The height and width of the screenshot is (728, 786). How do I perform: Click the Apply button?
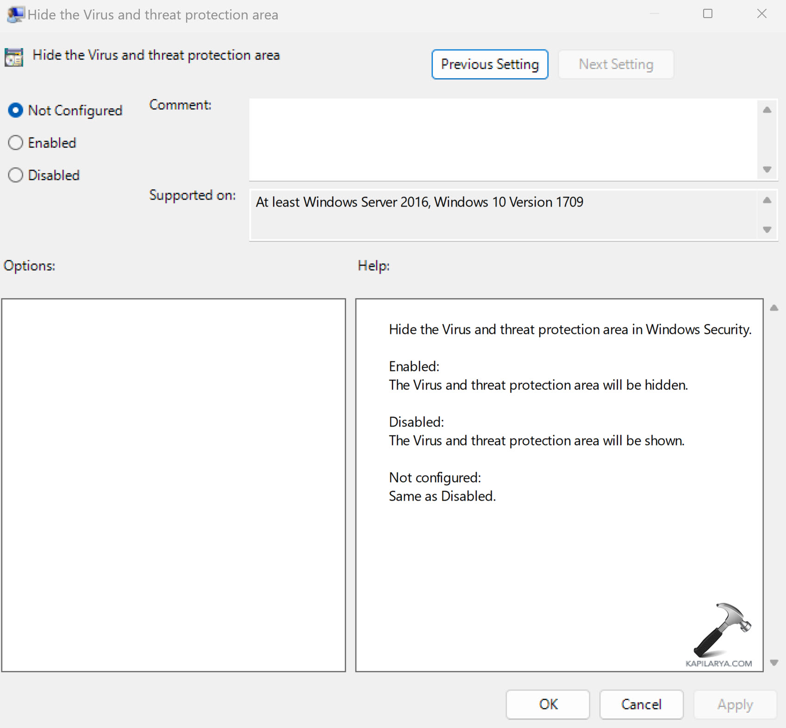[735, 704]
